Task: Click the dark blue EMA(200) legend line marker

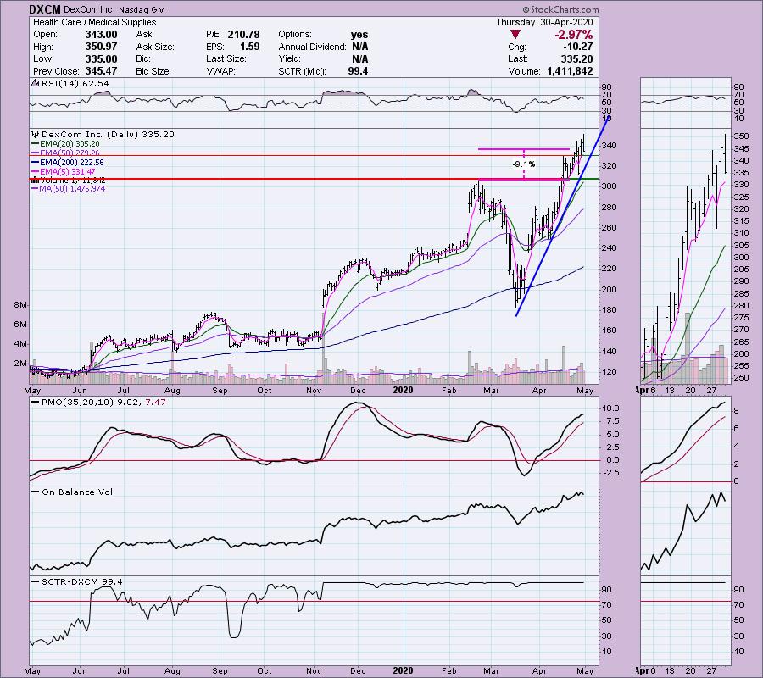Action: pyautogui.click(x=36, y=163)
